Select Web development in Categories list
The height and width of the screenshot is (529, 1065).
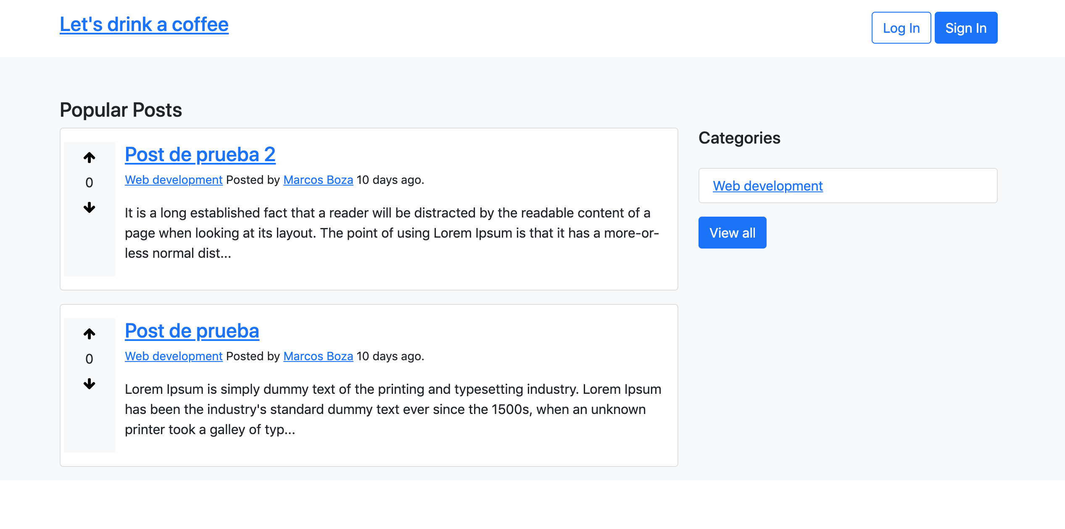767,186
